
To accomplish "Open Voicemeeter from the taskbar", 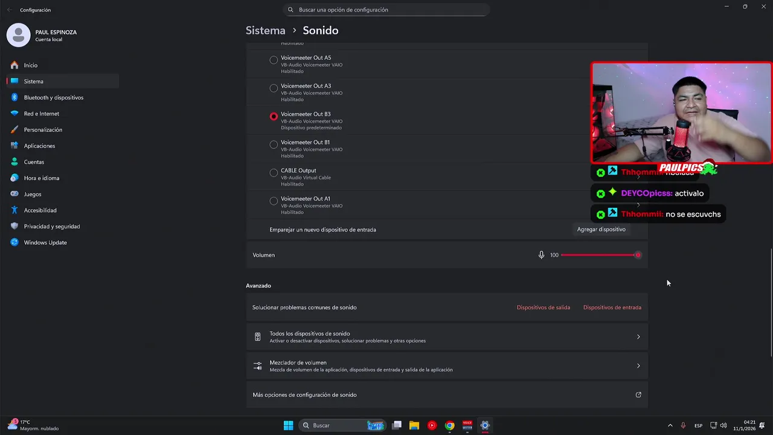I will (467, 425).
